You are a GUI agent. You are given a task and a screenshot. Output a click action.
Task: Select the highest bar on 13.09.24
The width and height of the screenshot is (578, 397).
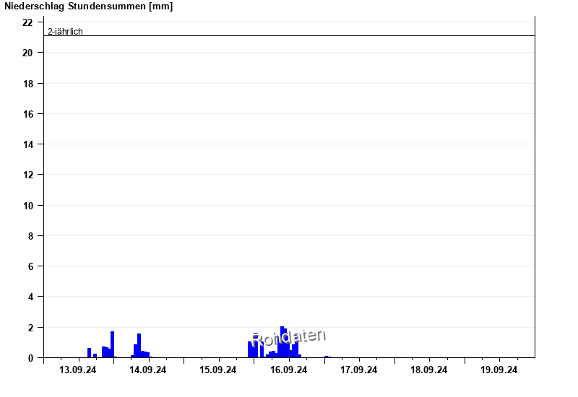tap(113, 344)
